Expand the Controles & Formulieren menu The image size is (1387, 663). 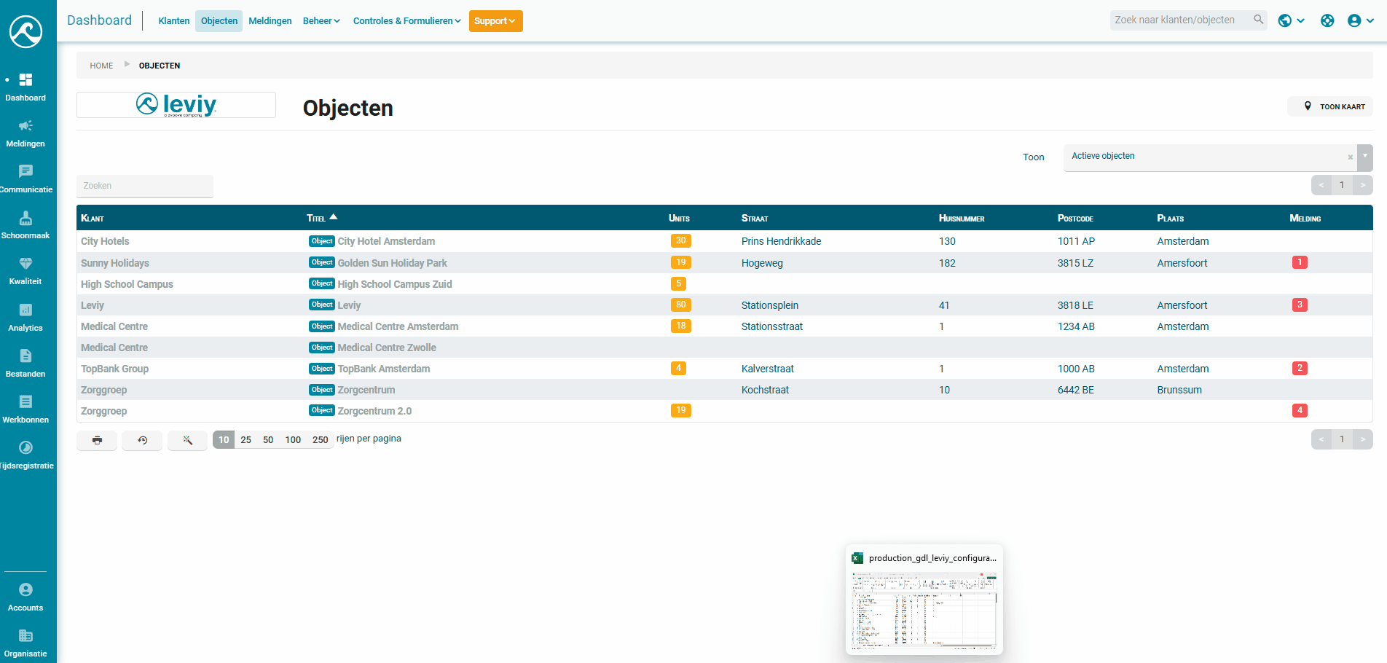click(406, 21)
